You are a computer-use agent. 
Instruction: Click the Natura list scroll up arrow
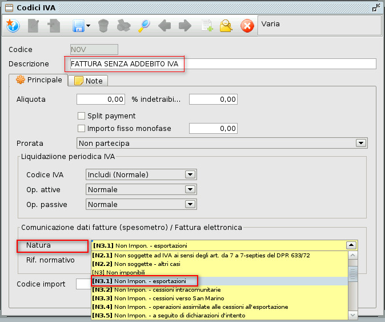pyautogui.click(x=353, y=255)
